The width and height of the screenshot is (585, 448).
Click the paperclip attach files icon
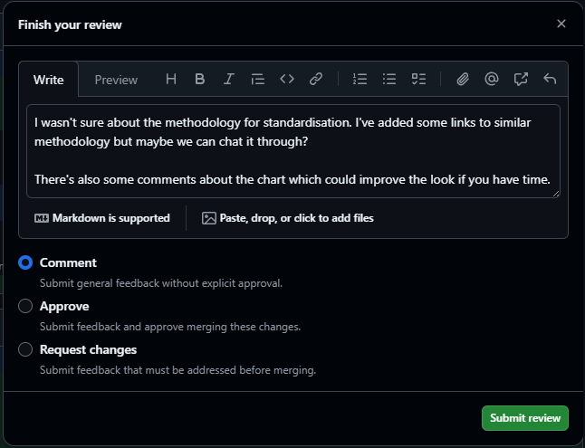[463, 80]
